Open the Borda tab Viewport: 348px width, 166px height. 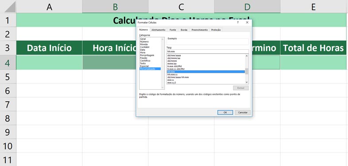pyautogui.click(x=184, y=30)
